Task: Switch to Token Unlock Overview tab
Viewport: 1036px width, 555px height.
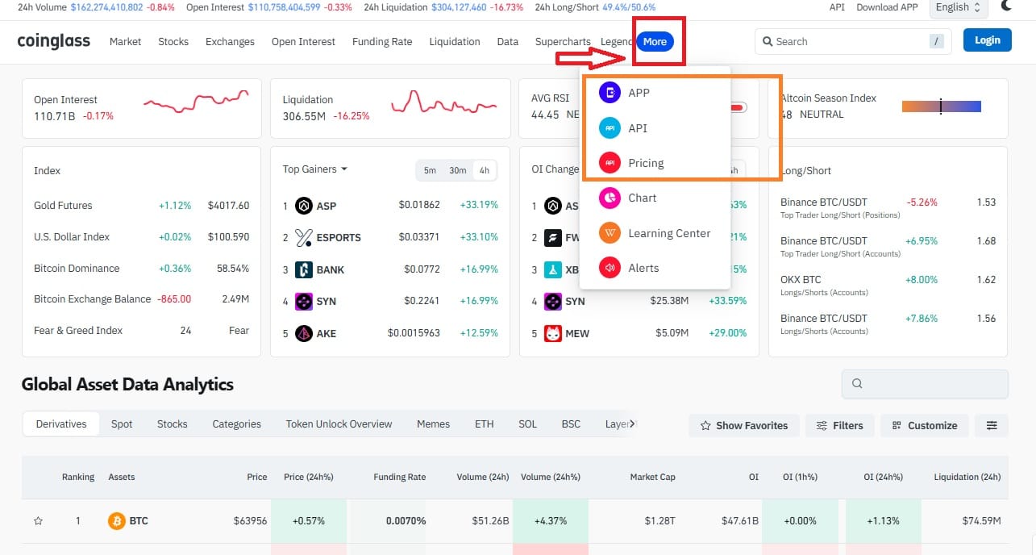Action: (339, 424)
